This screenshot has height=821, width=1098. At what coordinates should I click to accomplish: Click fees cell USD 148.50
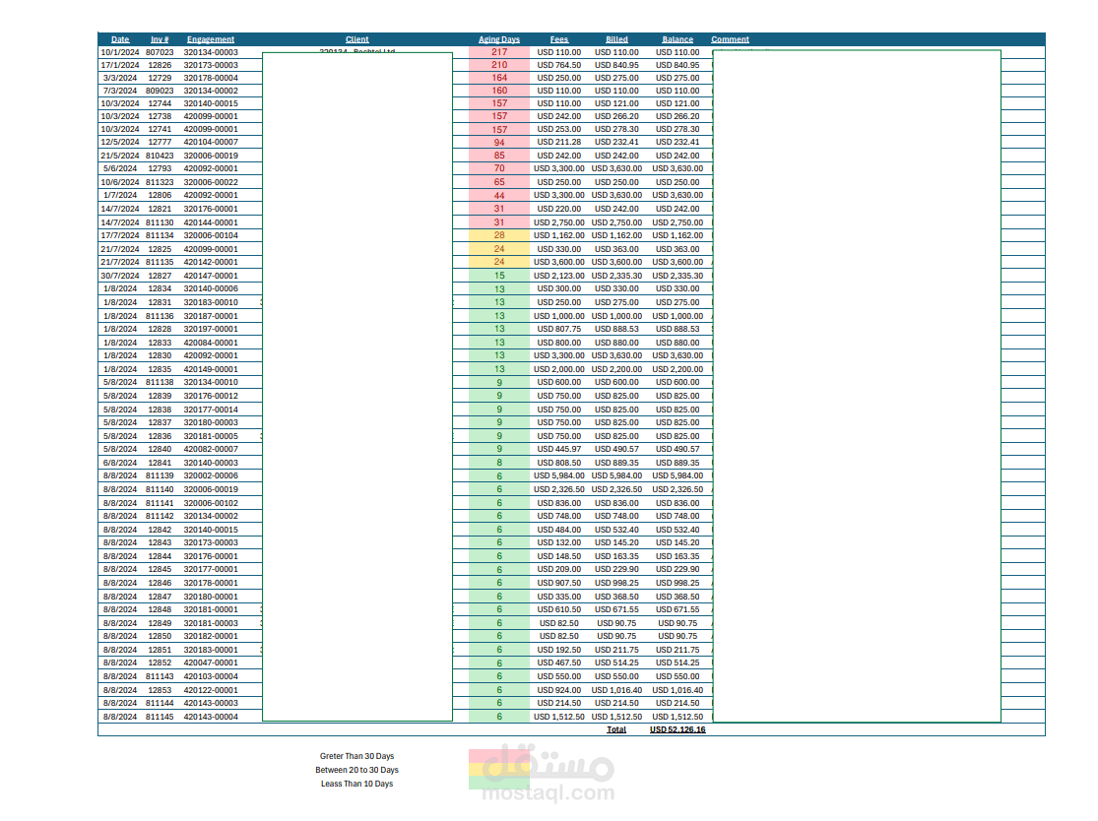(558, 556)
